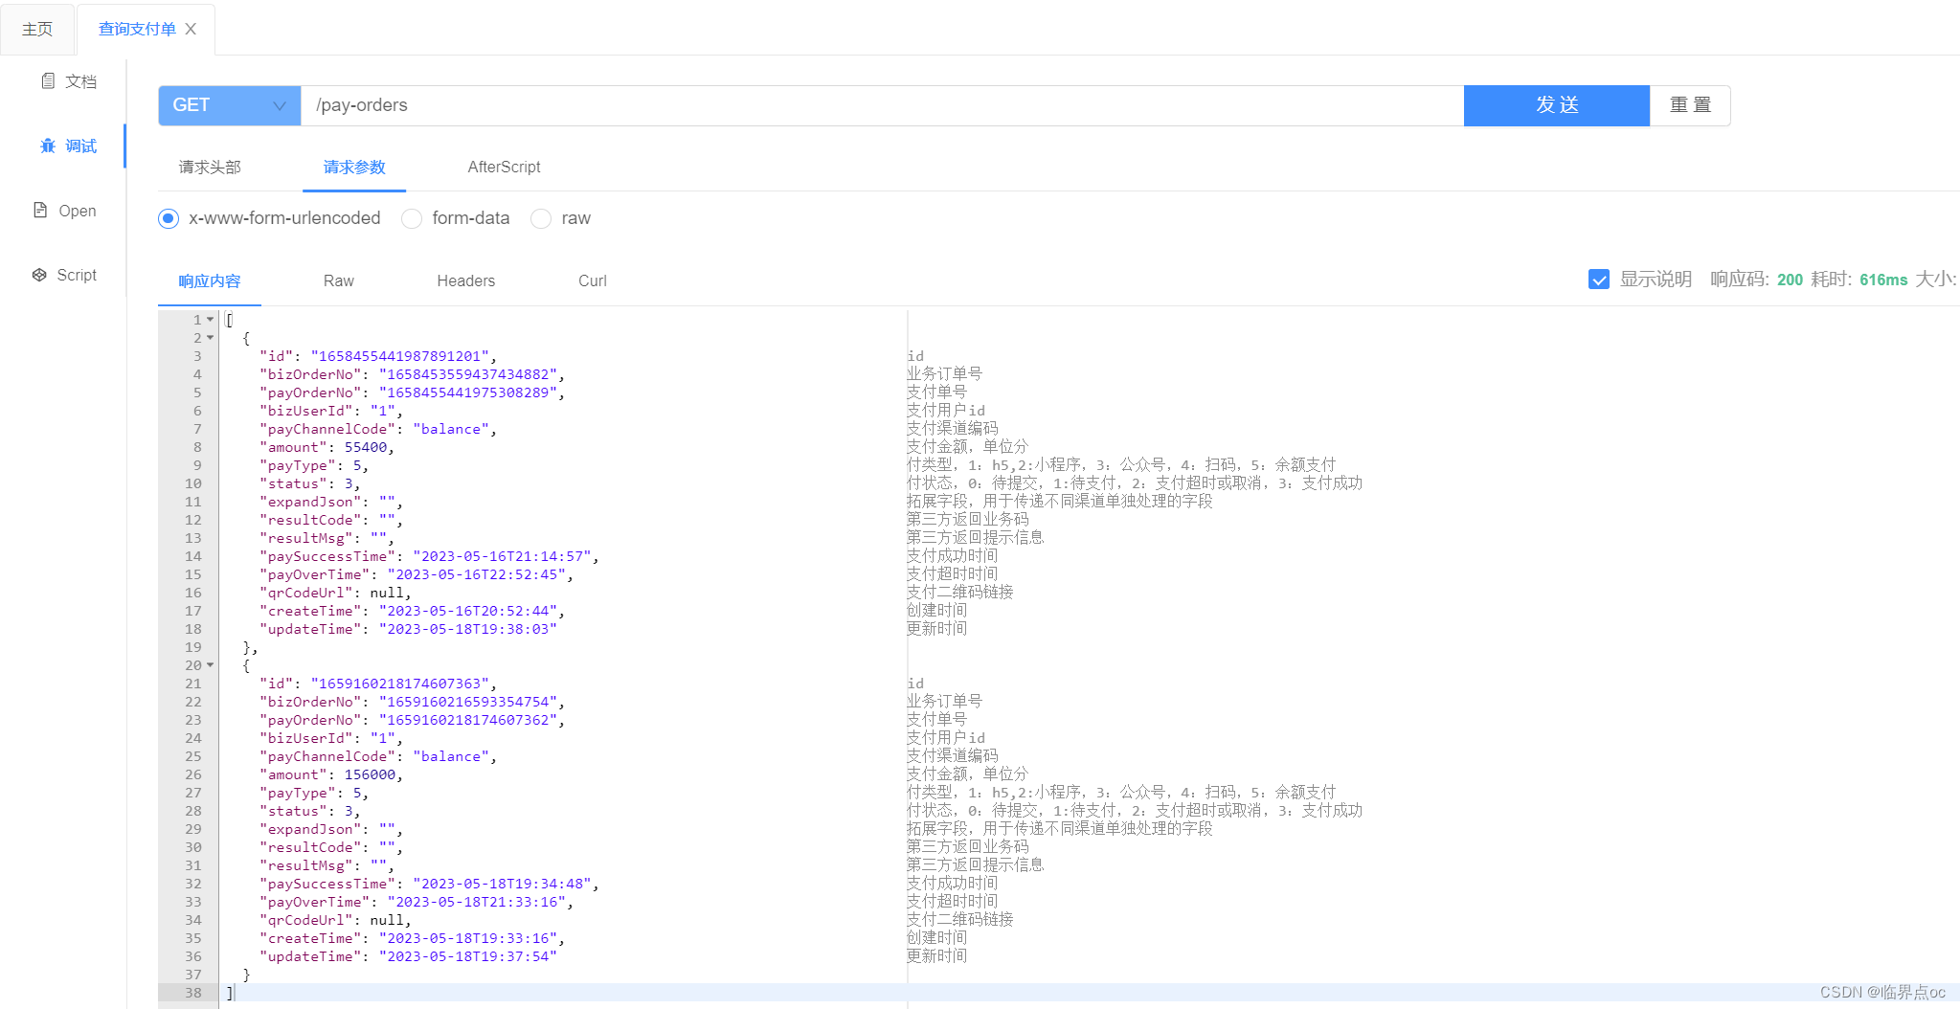
Task: Close the 查询支付单 tab
Action: (191, 29)
